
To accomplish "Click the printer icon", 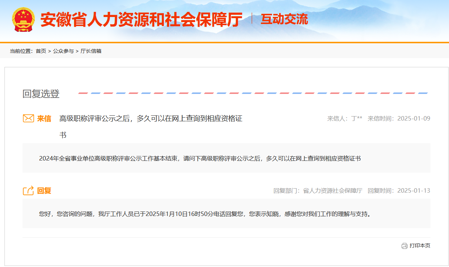I will pyautogui.click(x=405, y=246).
